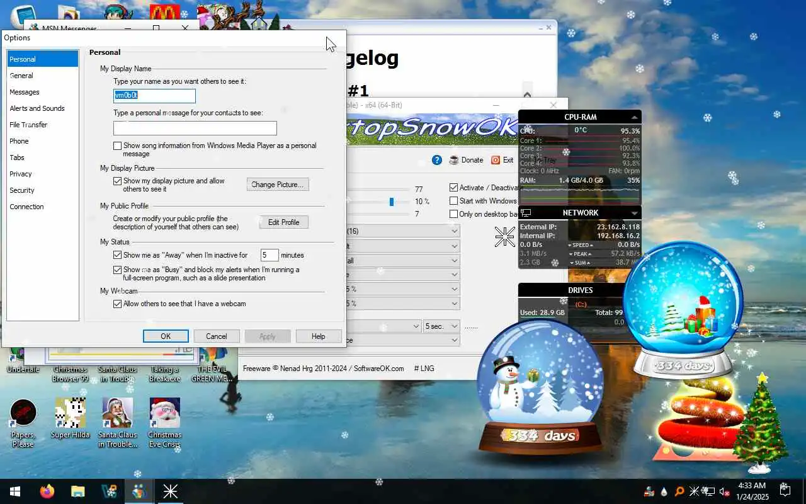Click Cancel in Options dialog
The width and height of the screenshot is (806, 504).
coord(217,336)
